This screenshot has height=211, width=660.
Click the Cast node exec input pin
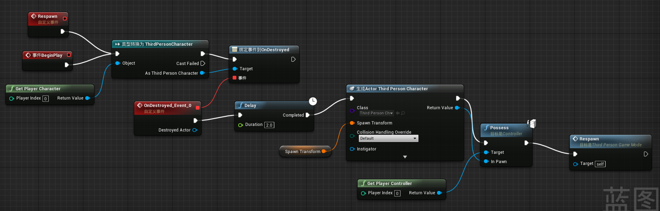tap(117, 54)
